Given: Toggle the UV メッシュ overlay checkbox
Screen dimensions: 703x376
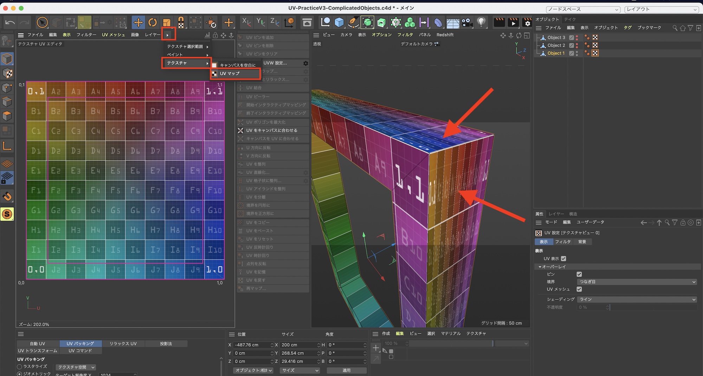Looking at the screenshot, I should tap(579, 289).
